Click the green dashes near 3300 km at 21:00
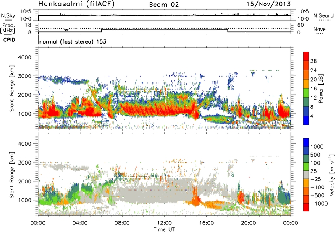This screenshot has height=232, width=336. [x=265, y=70]
